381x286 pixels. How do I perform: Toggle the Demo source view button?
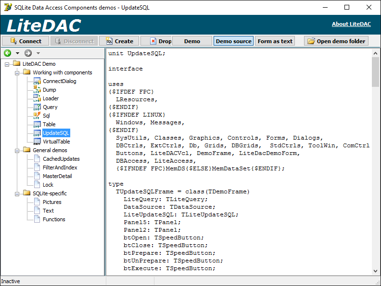point(233,41)
